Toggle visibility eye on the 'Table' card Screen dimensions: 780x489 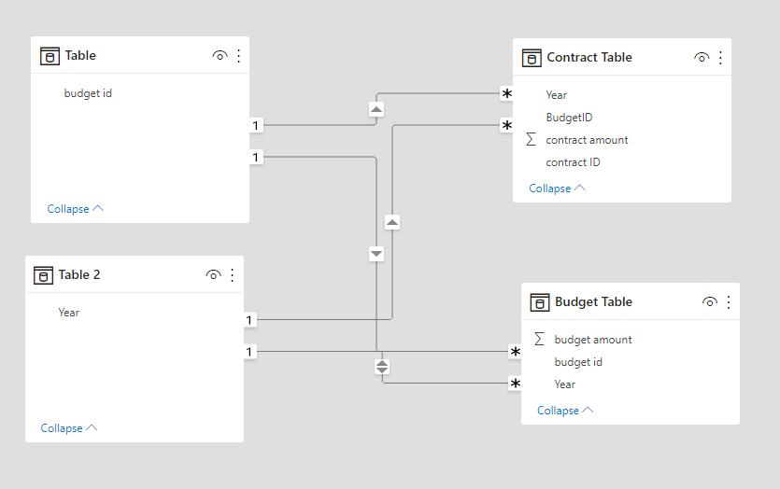tap(220, 56)
